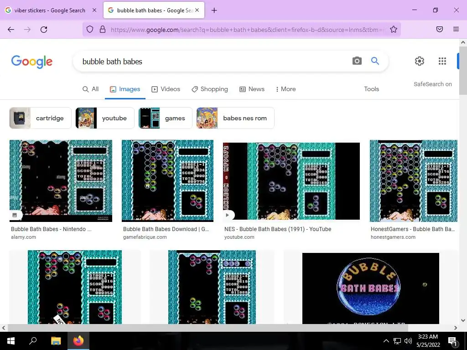Click the Google logo

pyautogui.click(x=32, y=62)
